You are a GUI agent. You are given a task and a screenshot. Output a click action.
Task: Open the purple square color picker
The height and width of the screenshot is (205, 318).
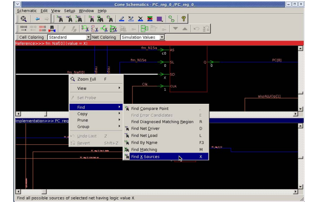pos(160,19)
